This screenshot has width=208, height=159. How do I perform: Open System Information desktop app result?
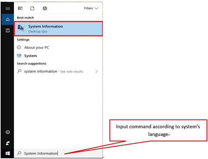click(58, 29)
